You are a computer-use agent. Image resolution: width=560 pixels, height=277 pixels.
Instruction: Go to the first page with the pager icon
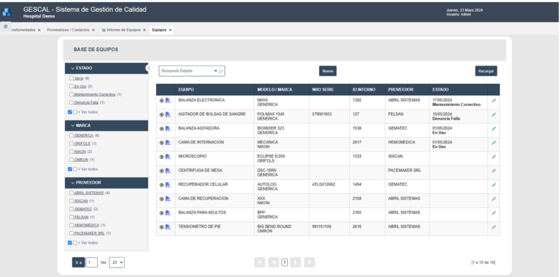click(260, 262)
